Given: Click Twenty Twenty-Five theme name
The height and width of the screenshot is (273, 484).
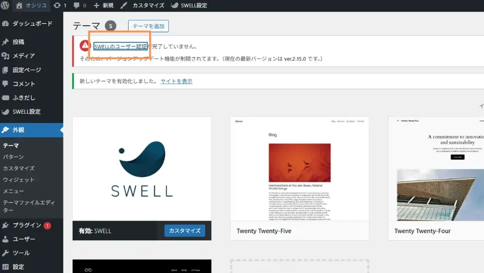Looking at the screenshot, I should tap(264, 231).
